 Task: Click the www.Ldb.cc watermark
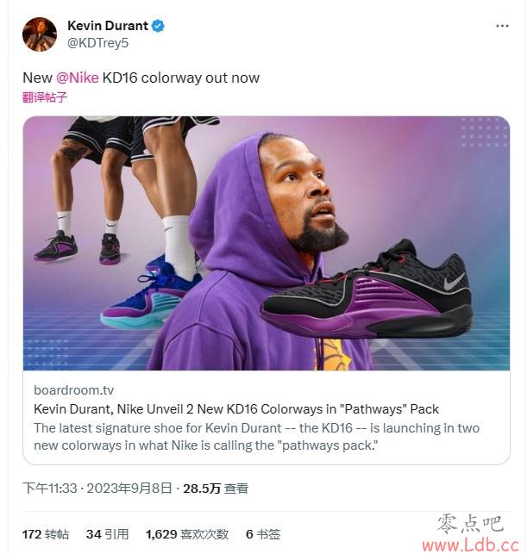(x=470, y=545)
